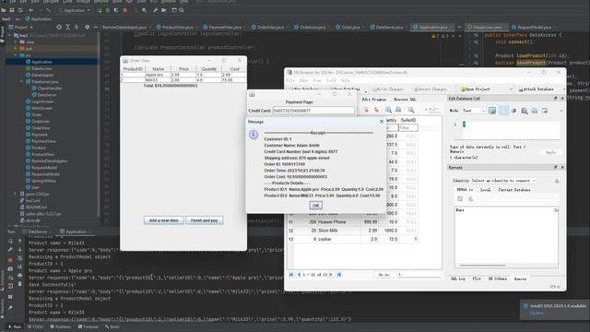Click Attach Database in DB Browser toolbar
590x332 pixels.
tap(537, 89)
